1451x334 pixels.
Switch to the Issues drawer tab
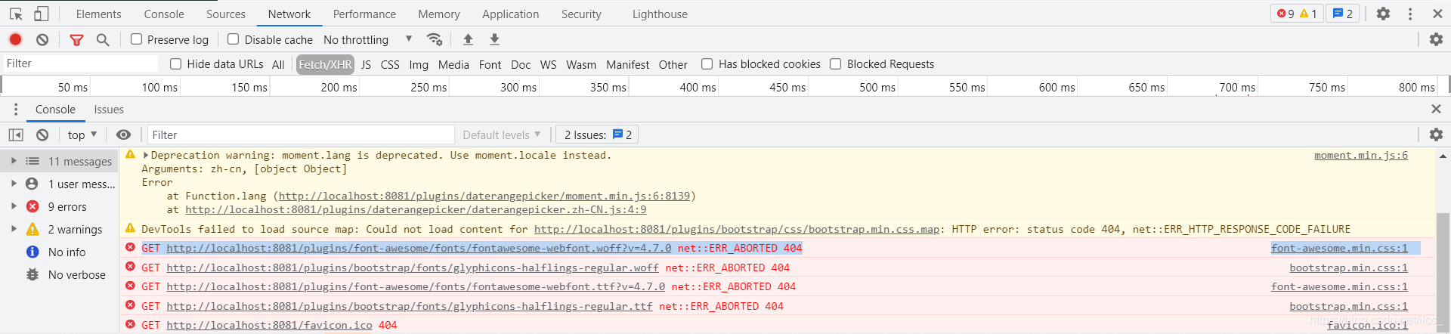pyautogui.click(x=109, y=110)
